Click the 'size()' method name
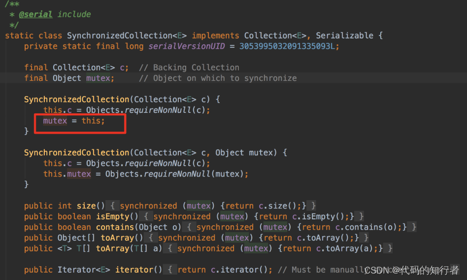The image size is (467, 280). tap(91, 206)
